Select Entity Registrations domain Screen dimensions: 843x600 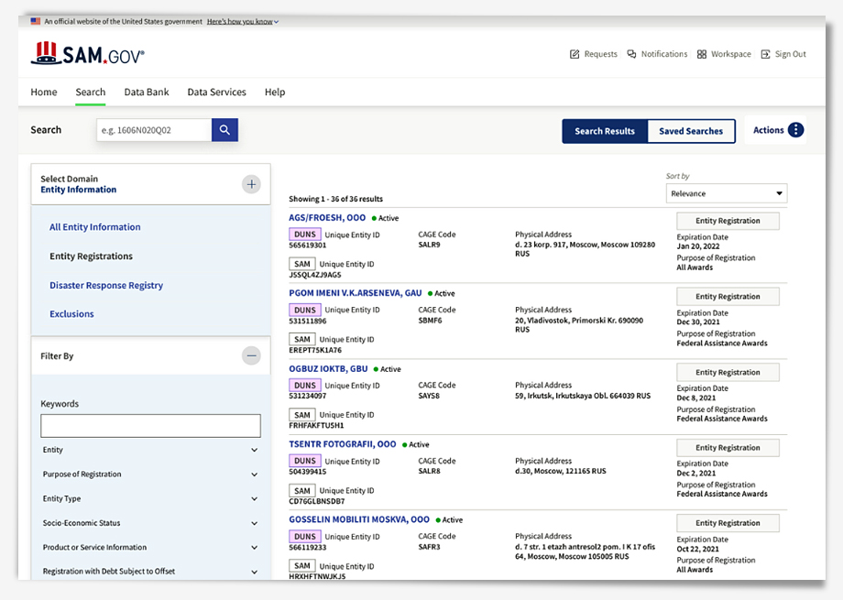(x=91, y=256)
